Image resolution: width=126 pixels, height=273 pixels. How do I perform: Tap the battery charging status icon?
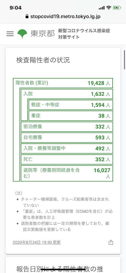[x=116, y=8]
